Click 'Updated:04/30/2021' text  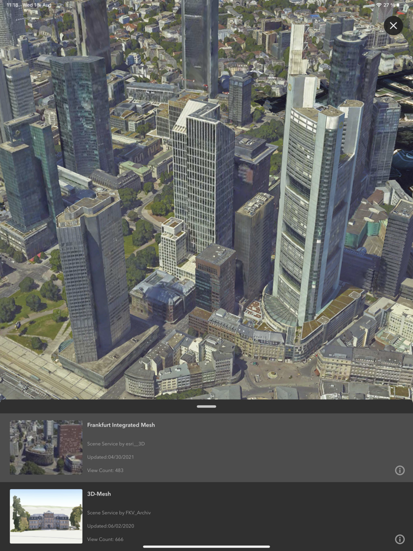pyautogui.click(x=110, y=457)
